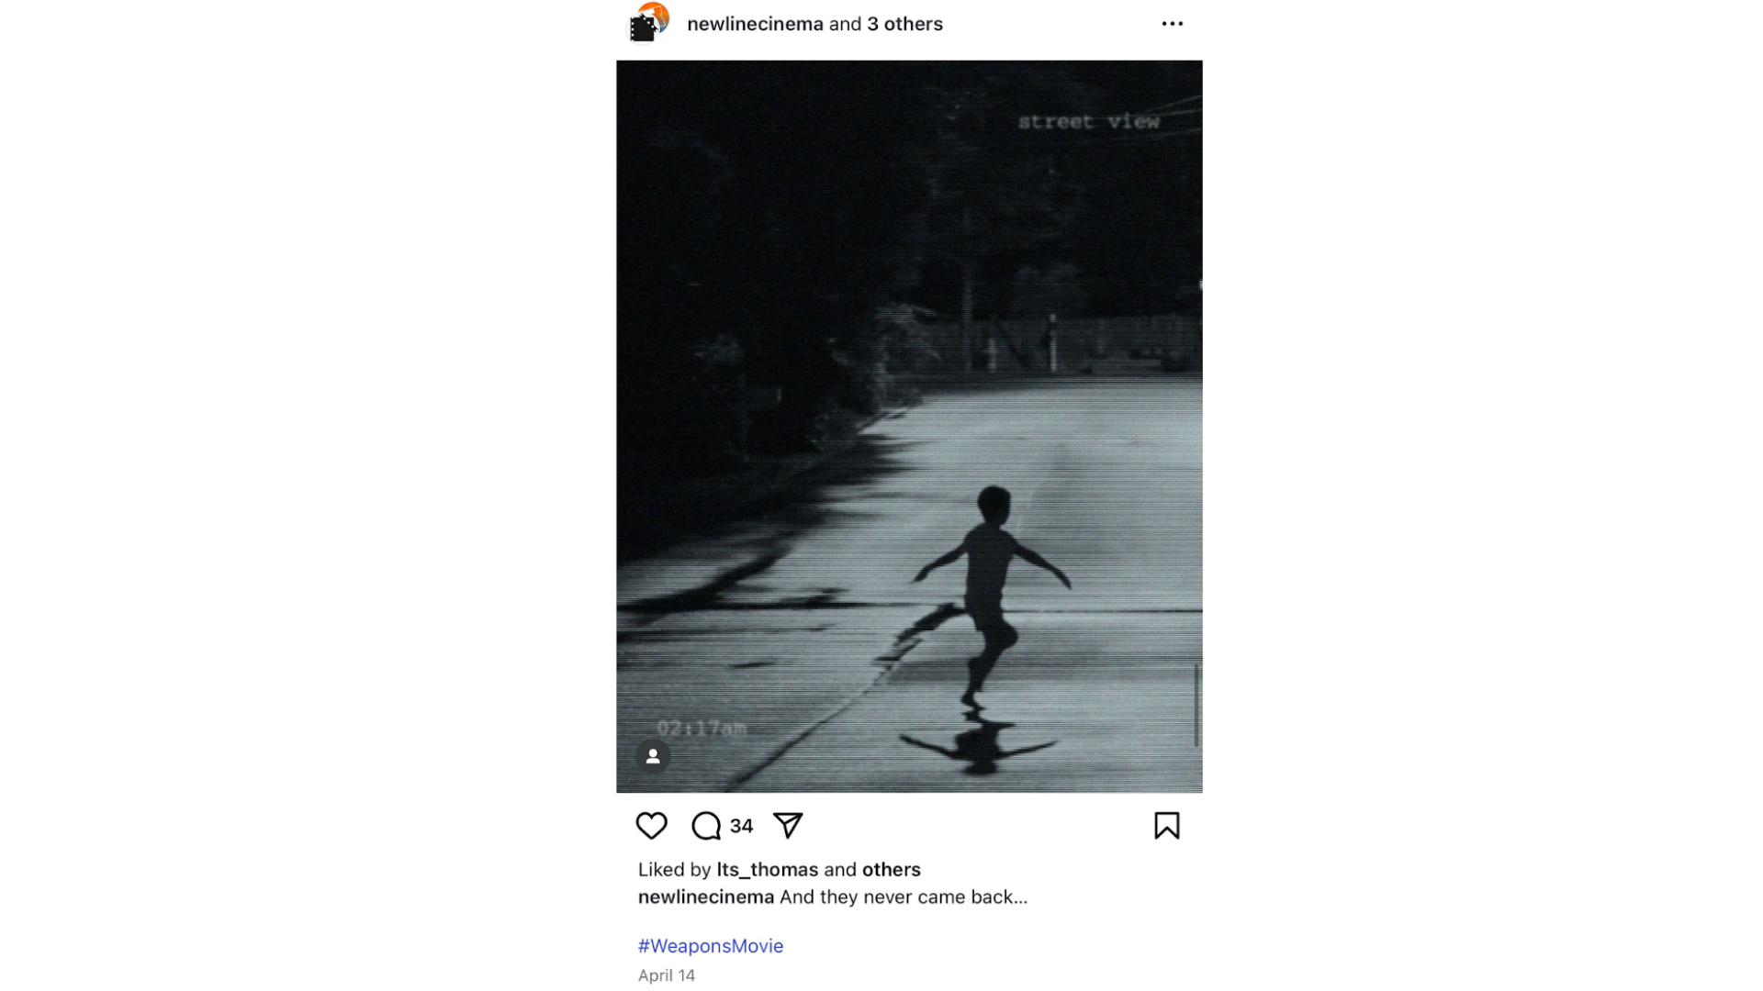The image size is (1763, 991).
Task: Show others who liked the post
Action: click(x=891, y=869)
